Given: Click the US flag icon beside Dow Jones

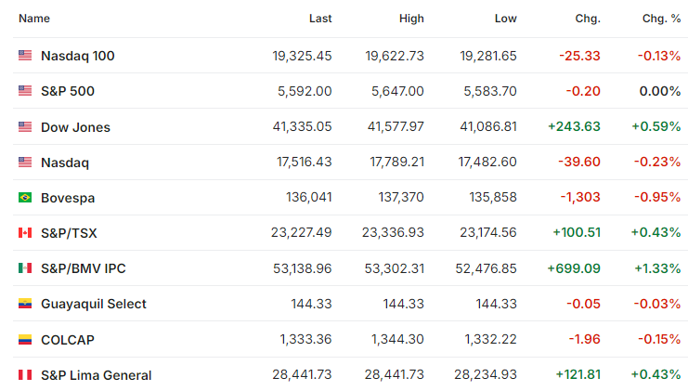Looking at the screenshot, I should coord(25,126).
